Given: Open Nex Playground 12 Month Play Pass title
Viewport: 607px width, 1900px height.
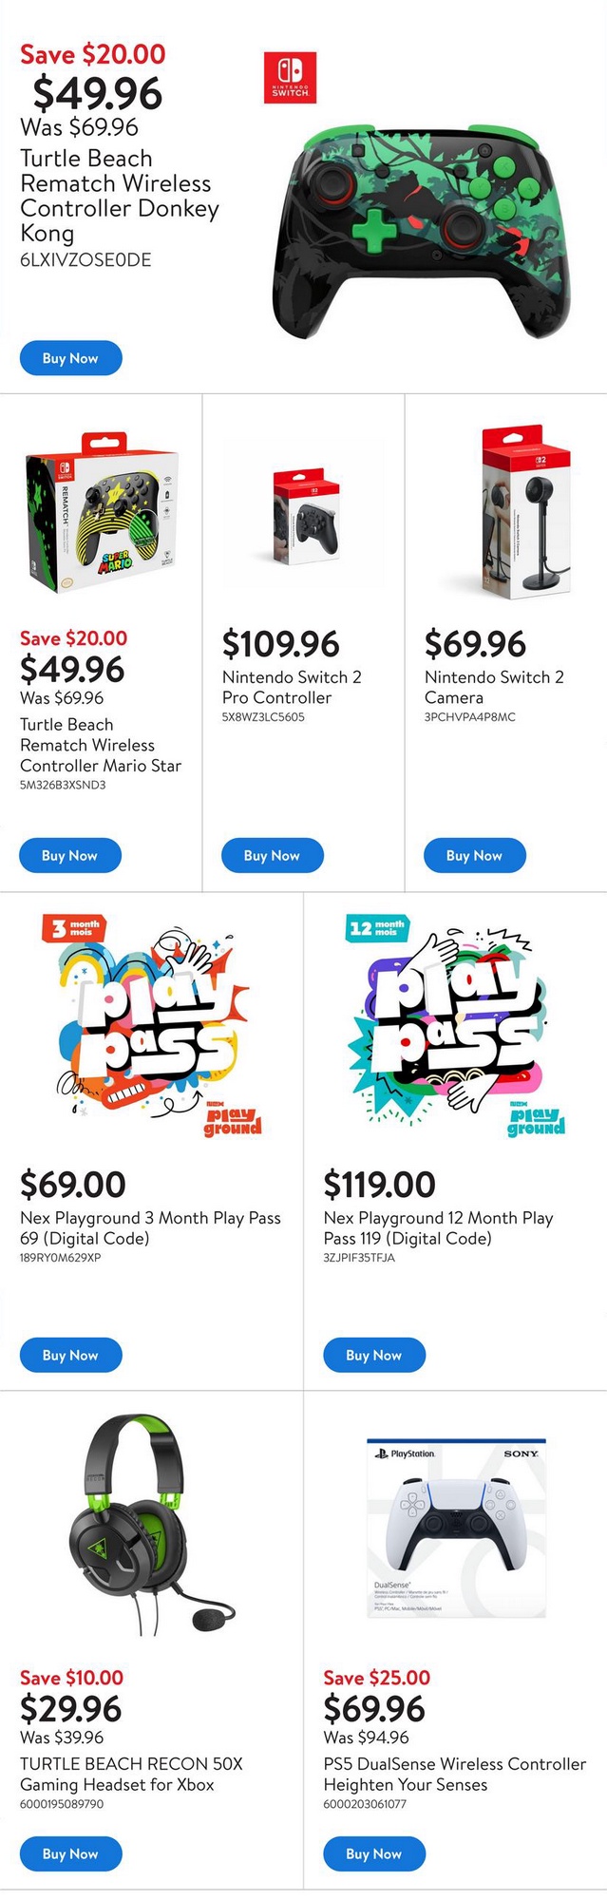Looking at the screenshot, I should [438, 1227].
